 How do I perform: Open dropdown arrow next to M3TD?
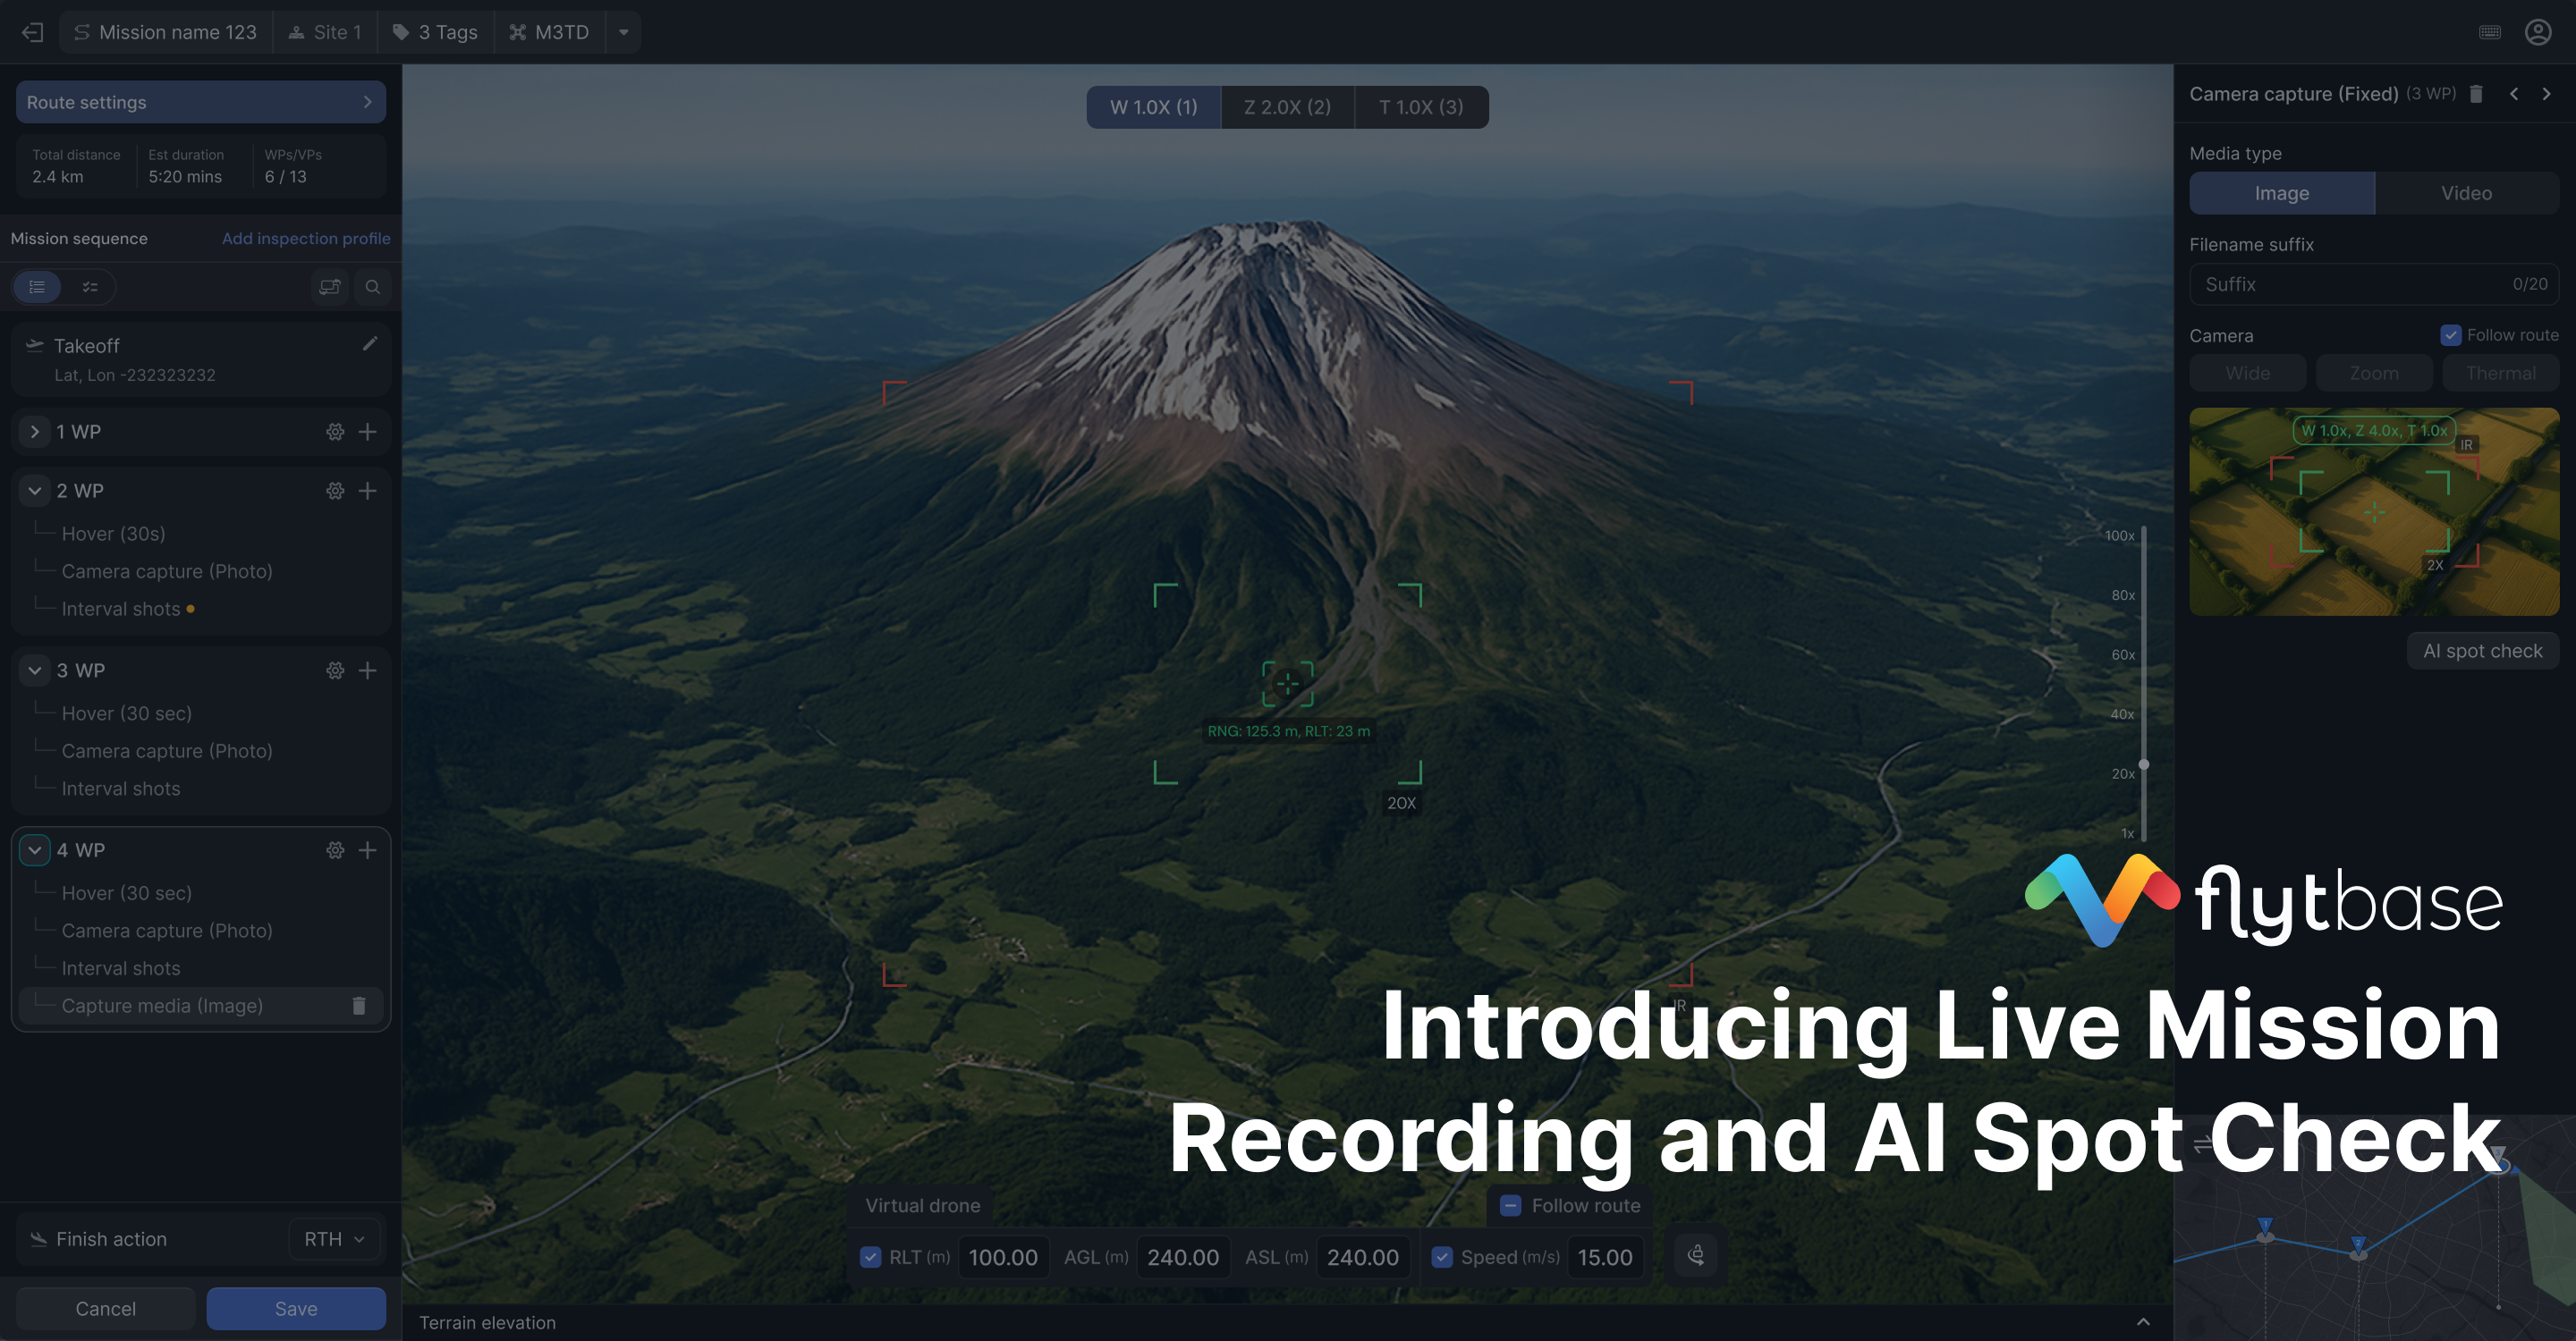point(624,32)
